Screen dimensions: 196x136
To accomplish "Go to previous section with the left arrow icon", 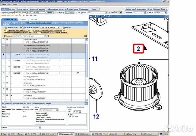I will click(5, 36).
